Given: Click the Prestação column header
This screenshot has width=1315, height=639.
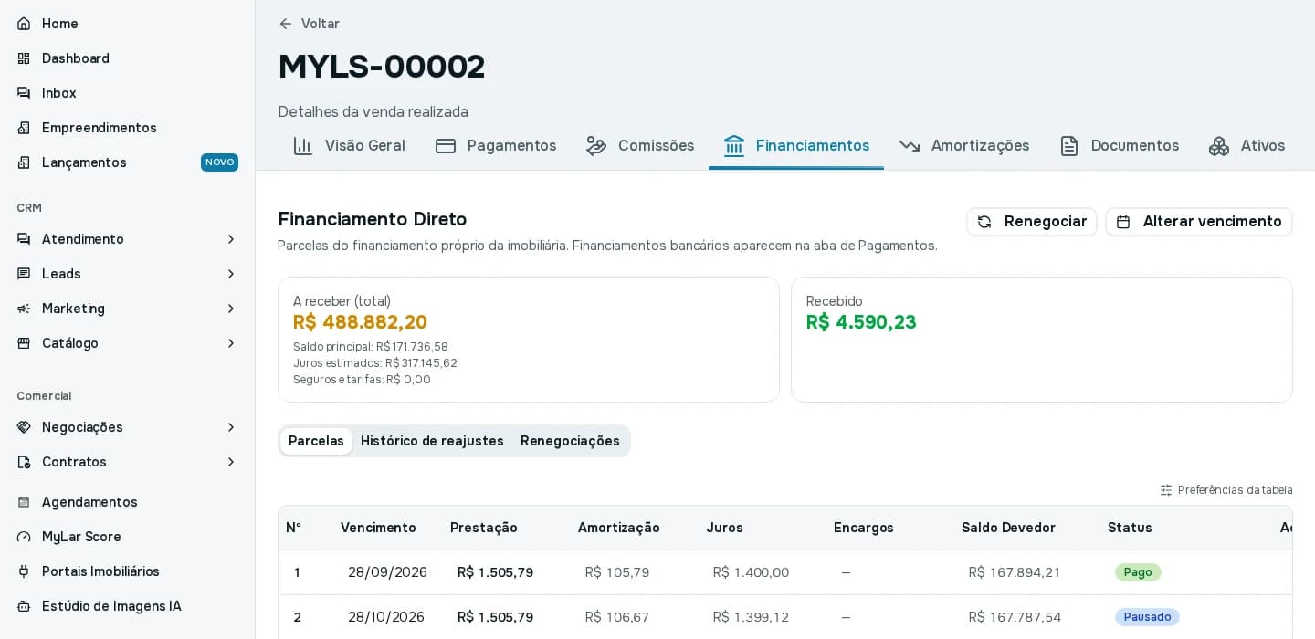Looking at the screenshot, I should point(484,528).
